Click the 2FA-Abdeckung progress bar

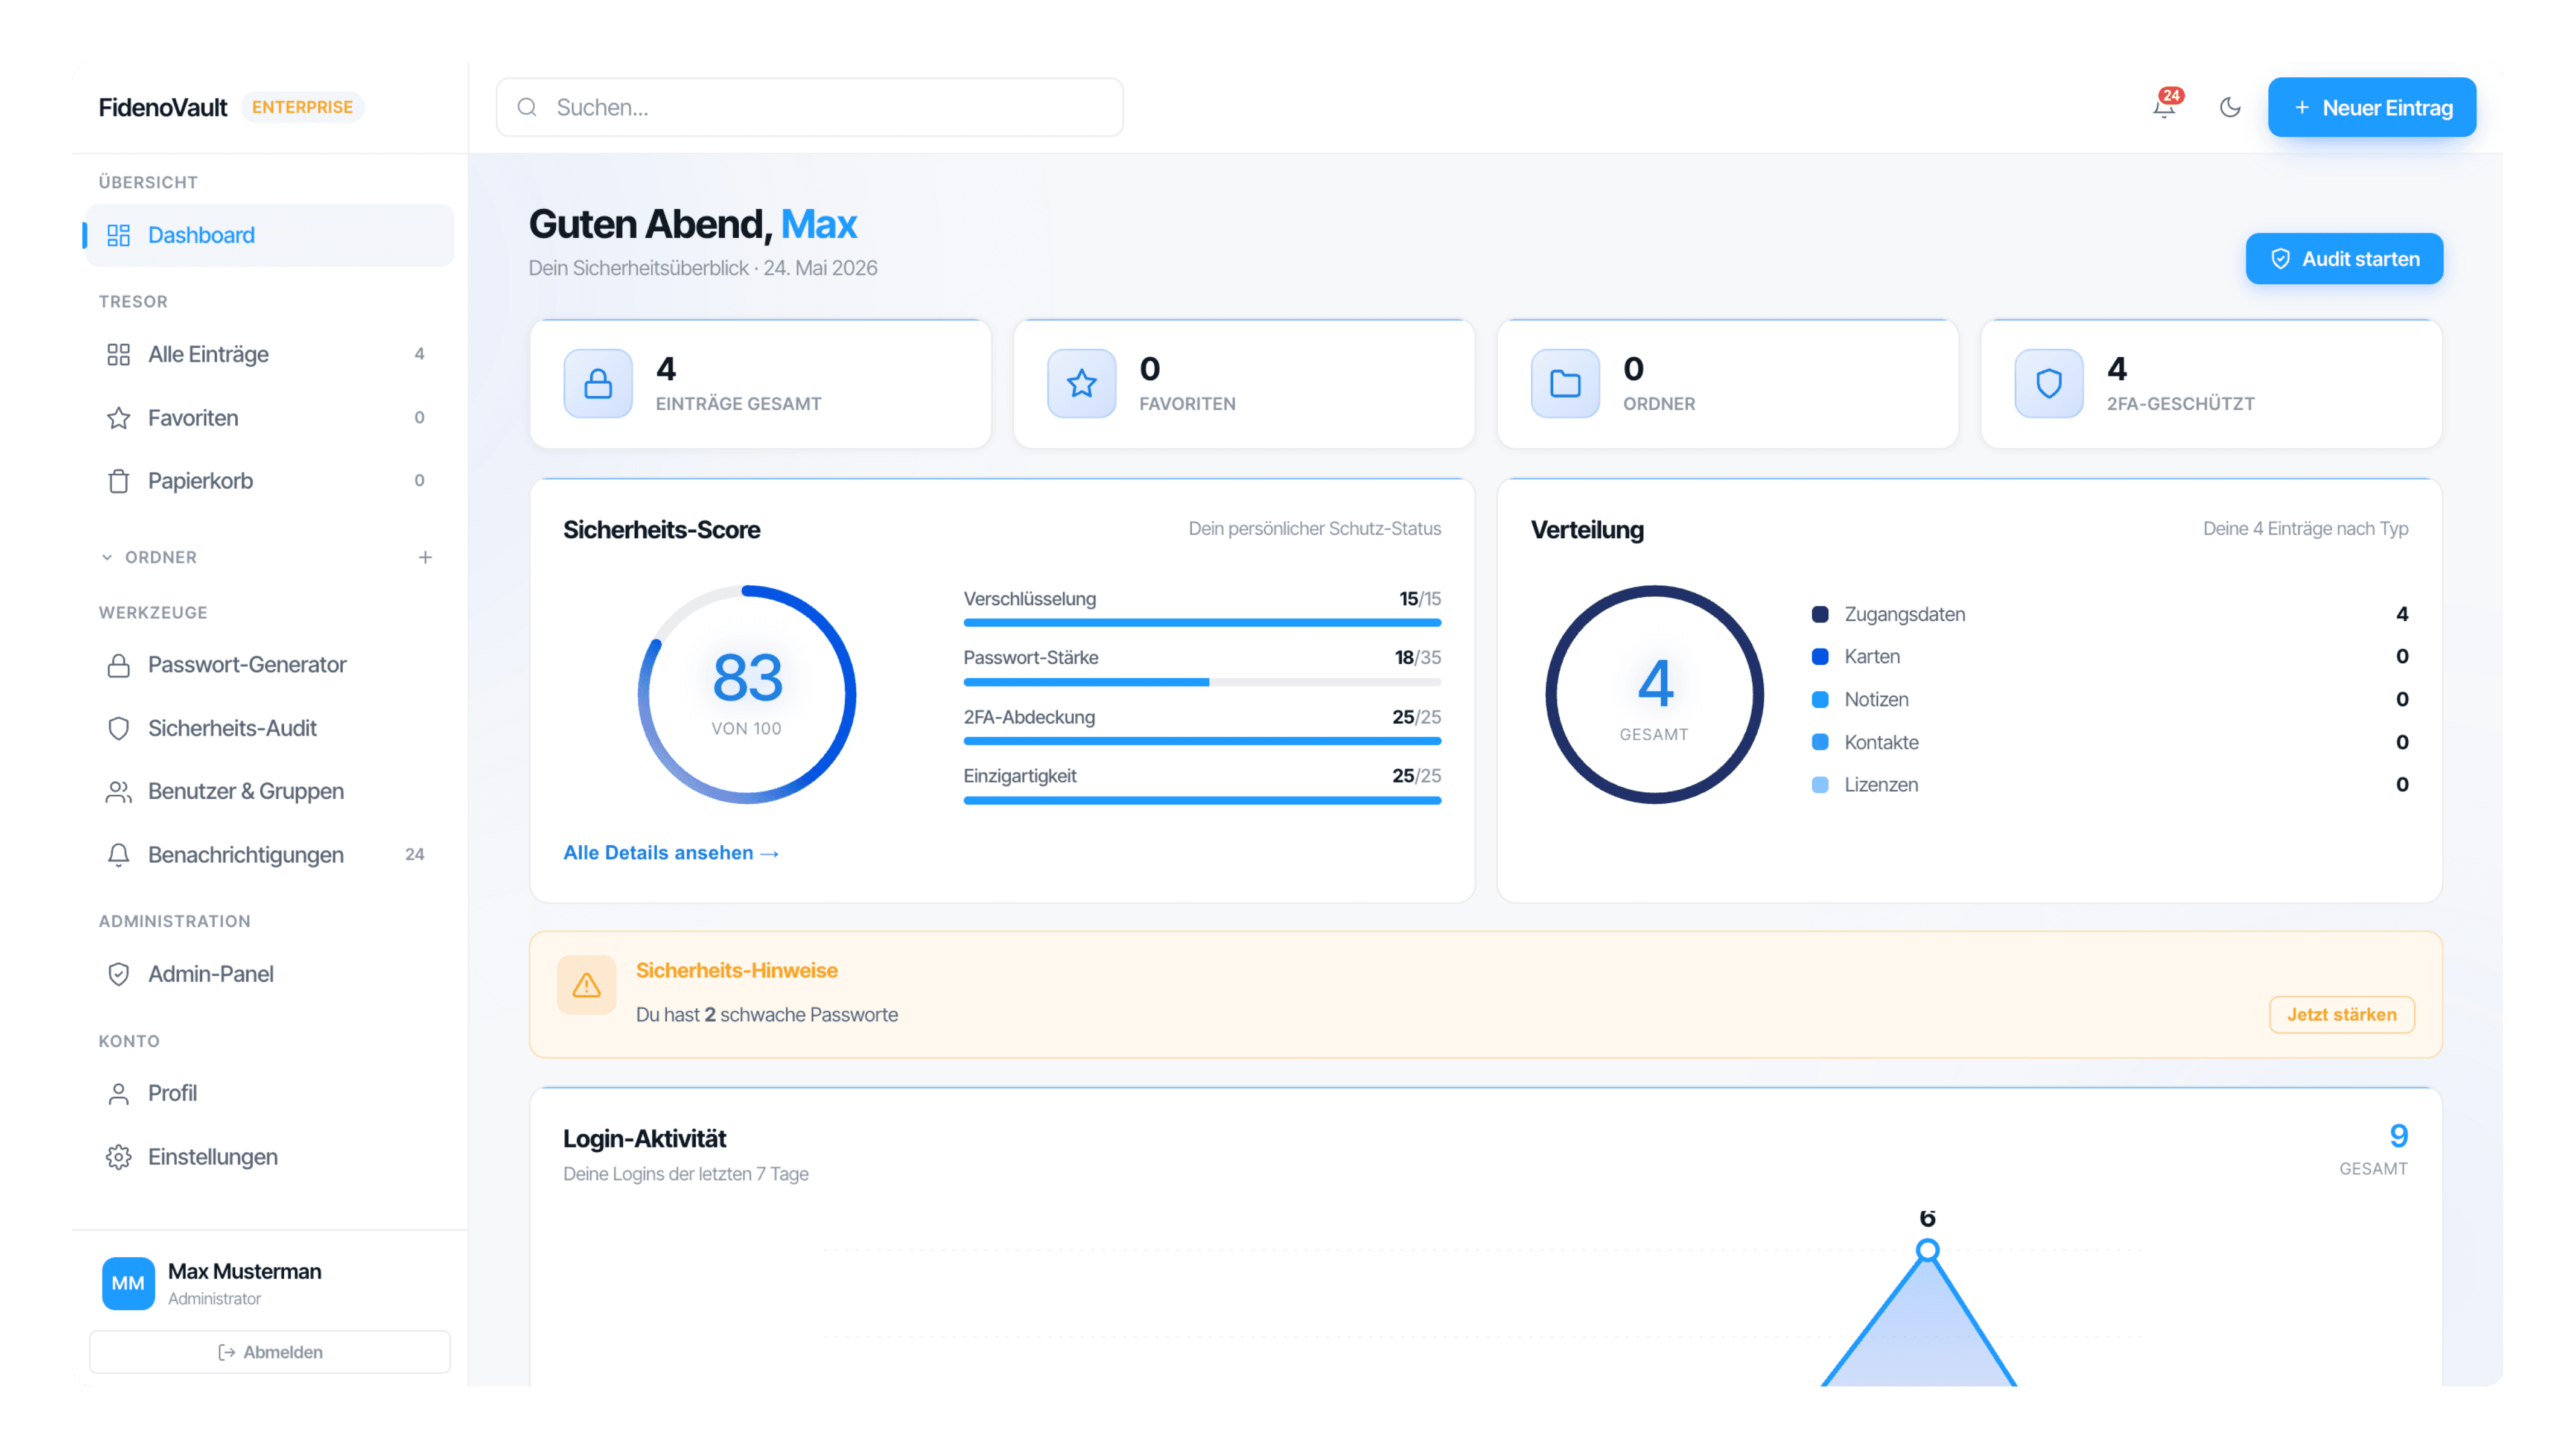coord(1202,741)
